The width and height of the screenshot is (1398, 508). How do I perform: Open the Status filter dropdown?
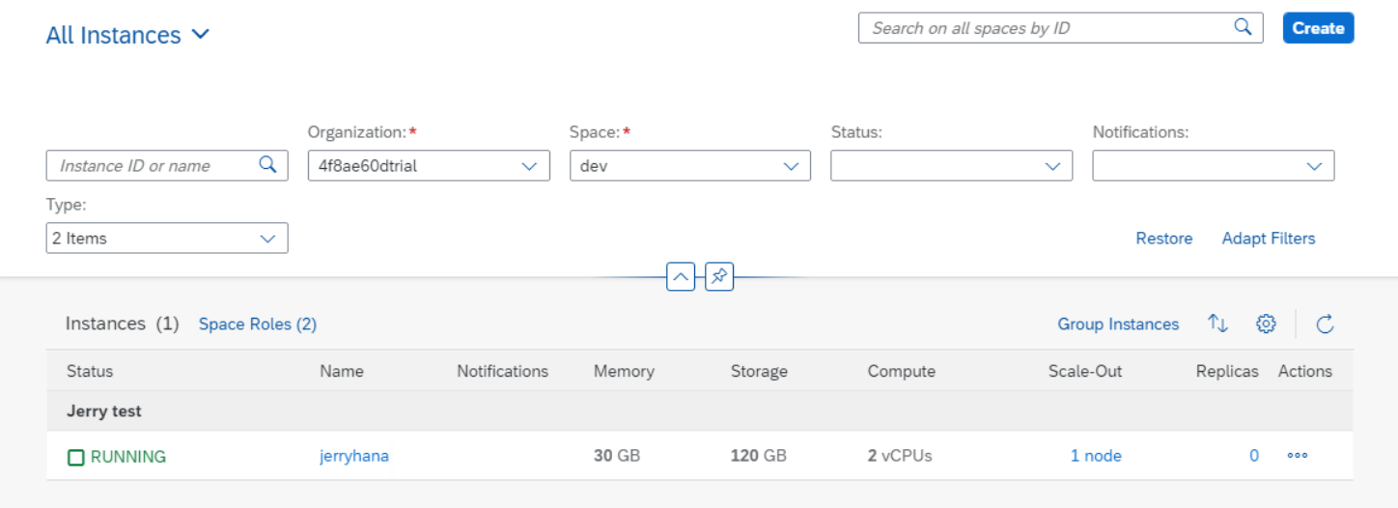pyautogui.click(x=1052, y=166)
